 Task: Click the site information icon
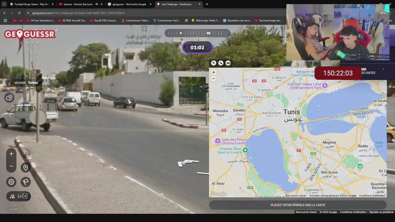point(28,13)
